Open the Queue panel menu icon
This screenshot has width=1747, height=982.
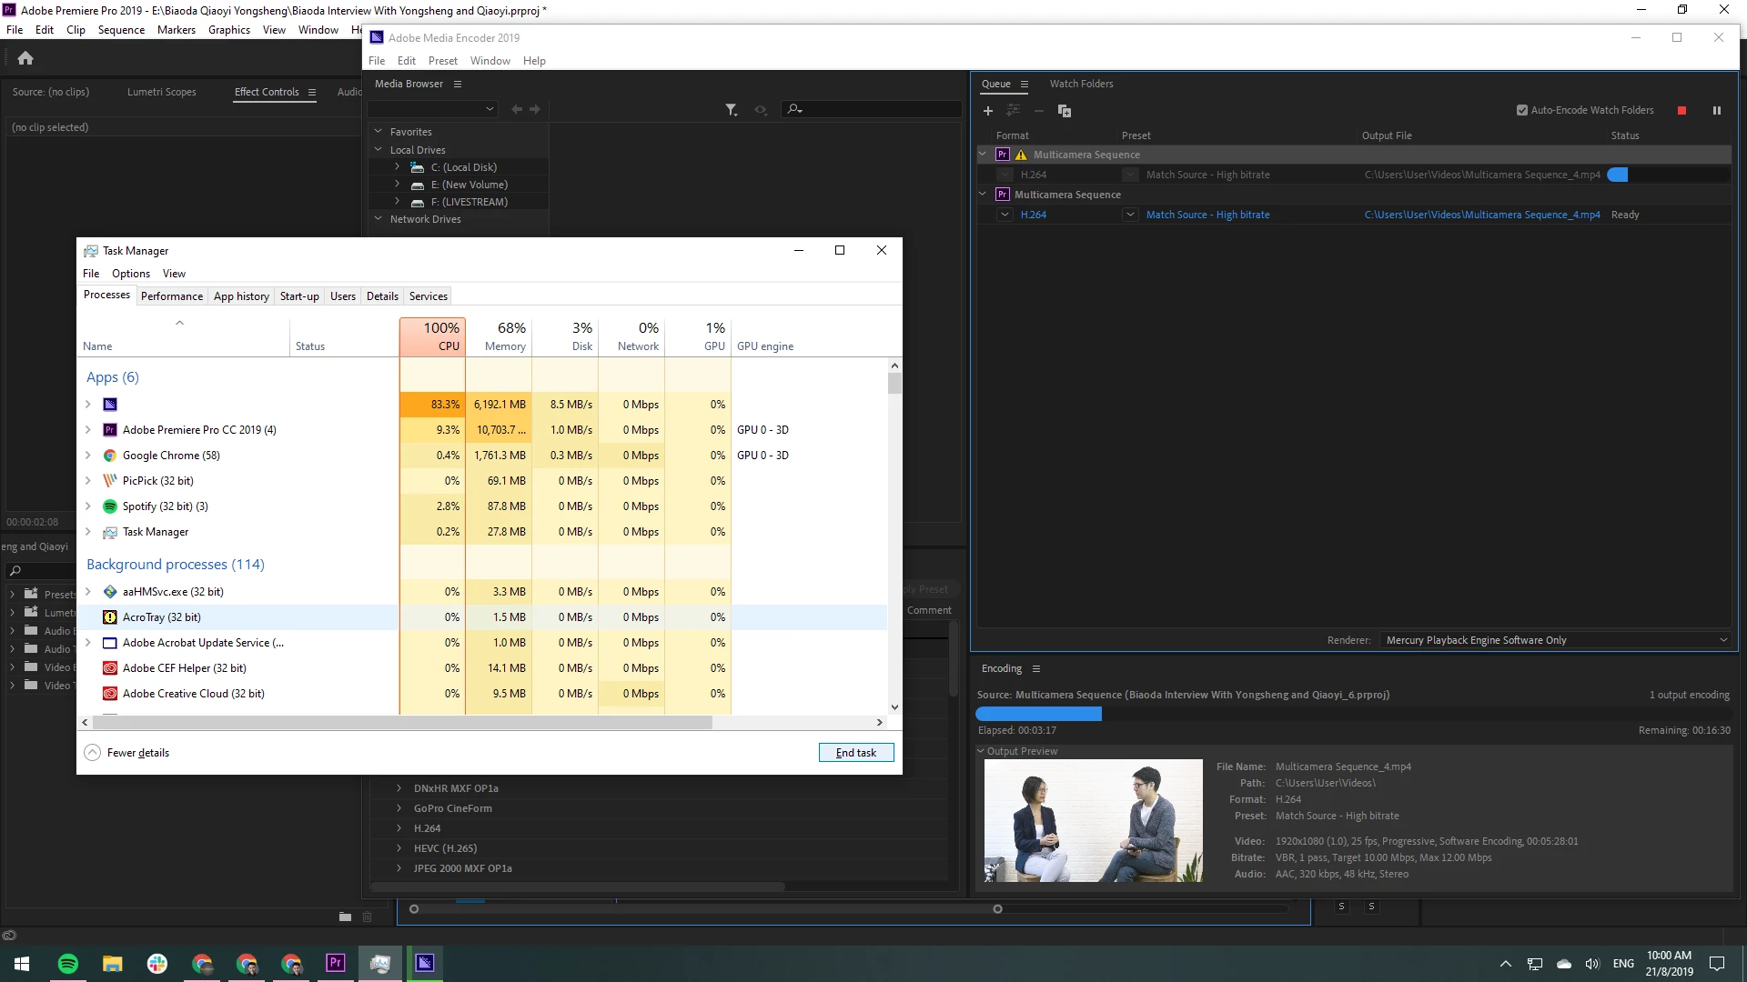click(x=1024, y=85)
